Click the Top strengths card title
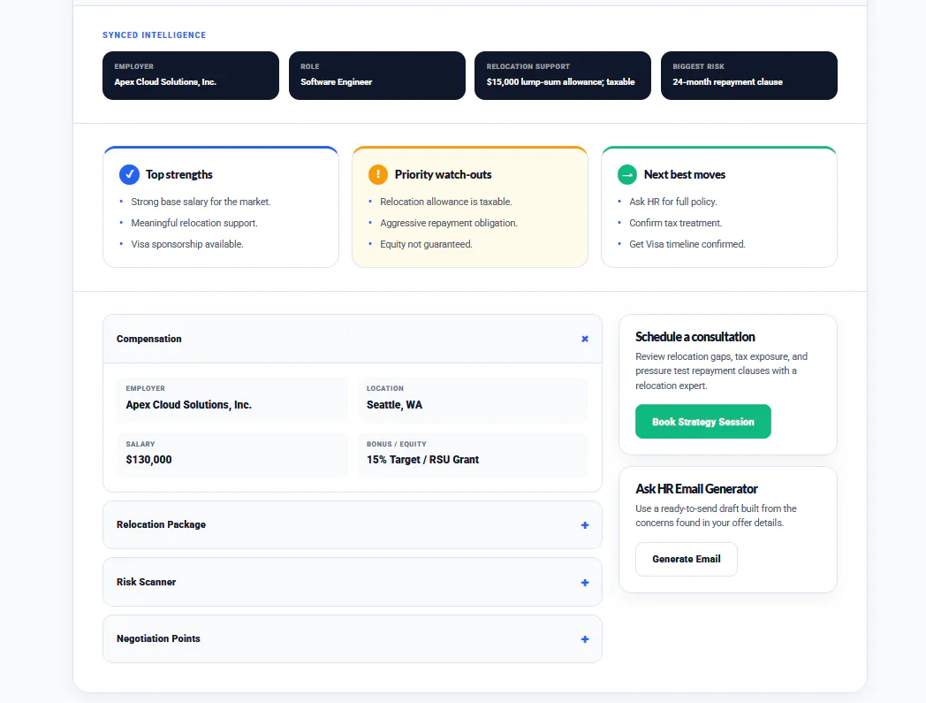926x703 pixels. [179, 174]
